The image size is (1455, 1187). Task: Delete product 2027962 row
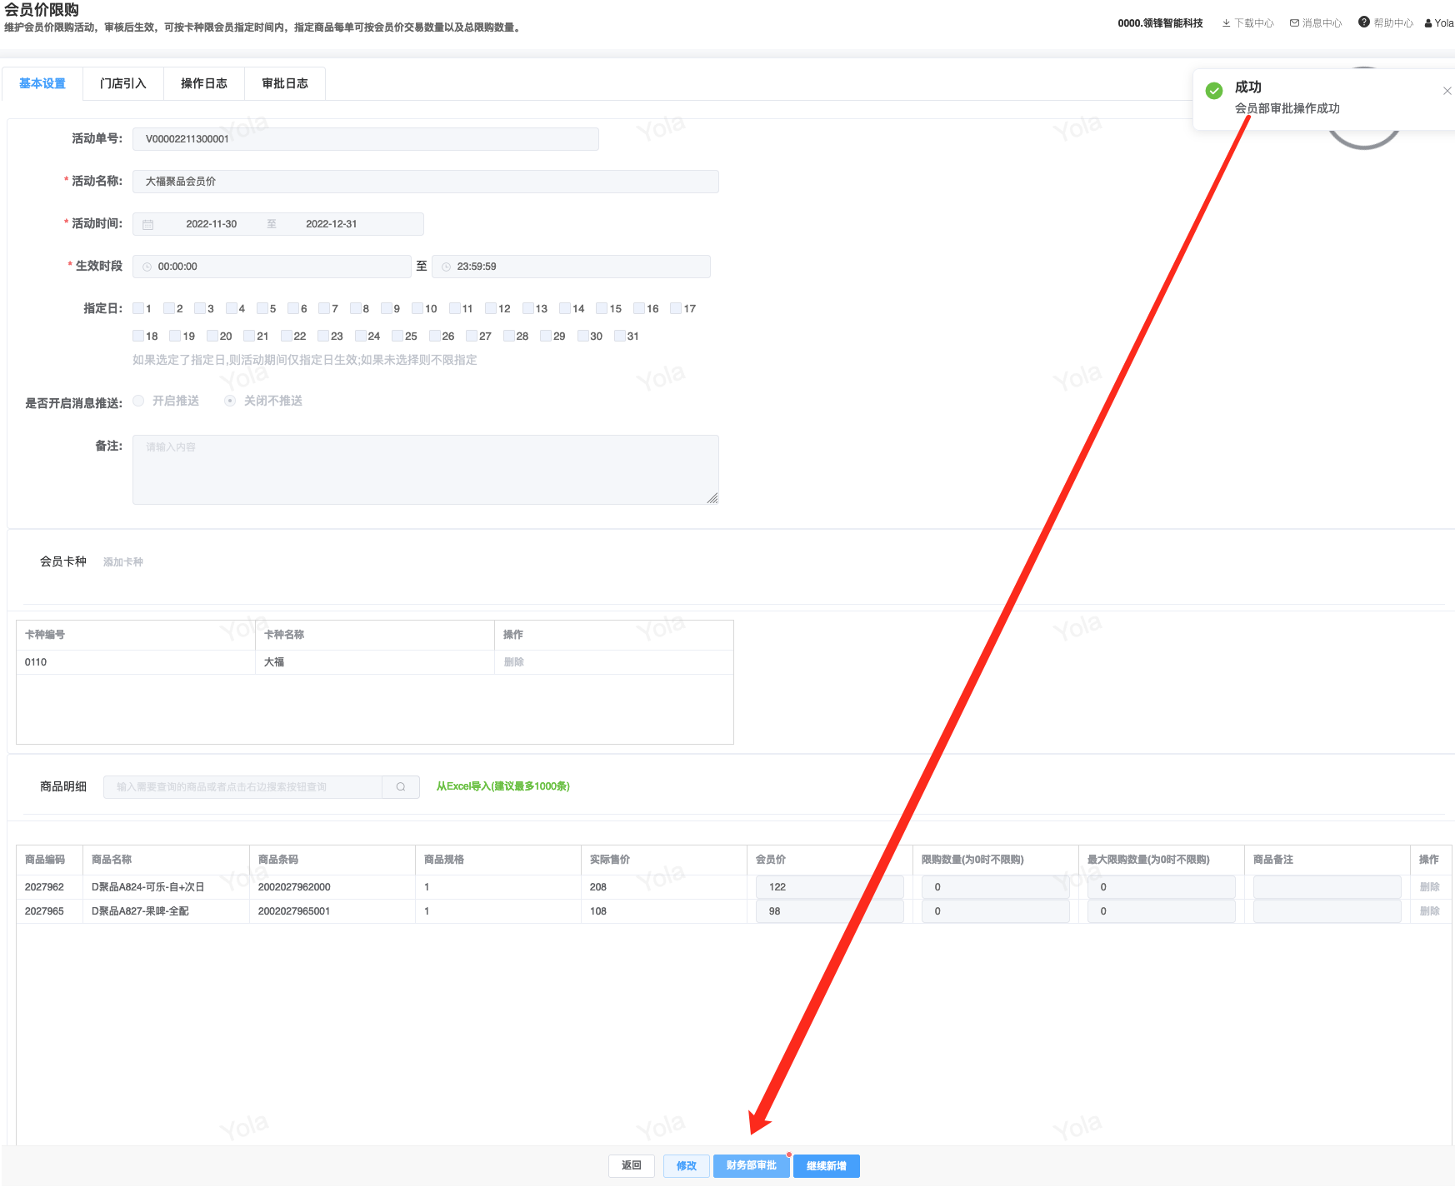(x=1430, y=887)
